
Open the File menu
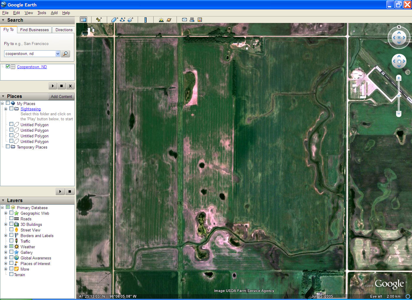[5, 13]
